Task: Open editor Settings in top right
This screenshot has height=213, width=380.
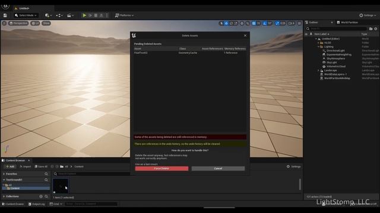Action: 368,15
